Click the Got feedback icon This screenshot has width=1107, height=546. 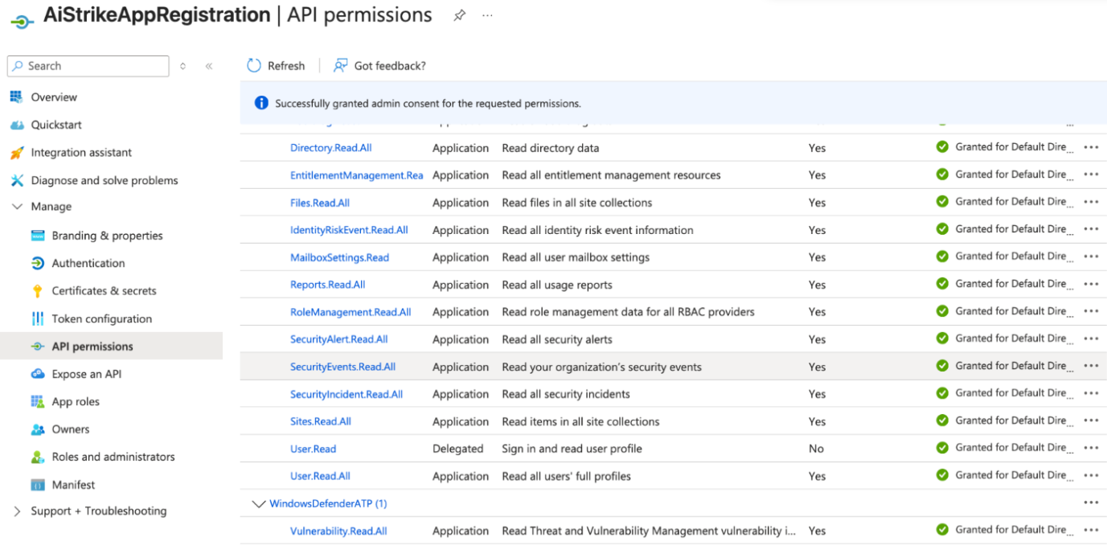point(341,66)
